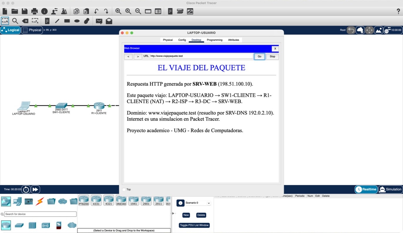Click the Fast Forward Time icon
Image resolution: width=403 pixels, height=233 pixels.
coord(35,189)
